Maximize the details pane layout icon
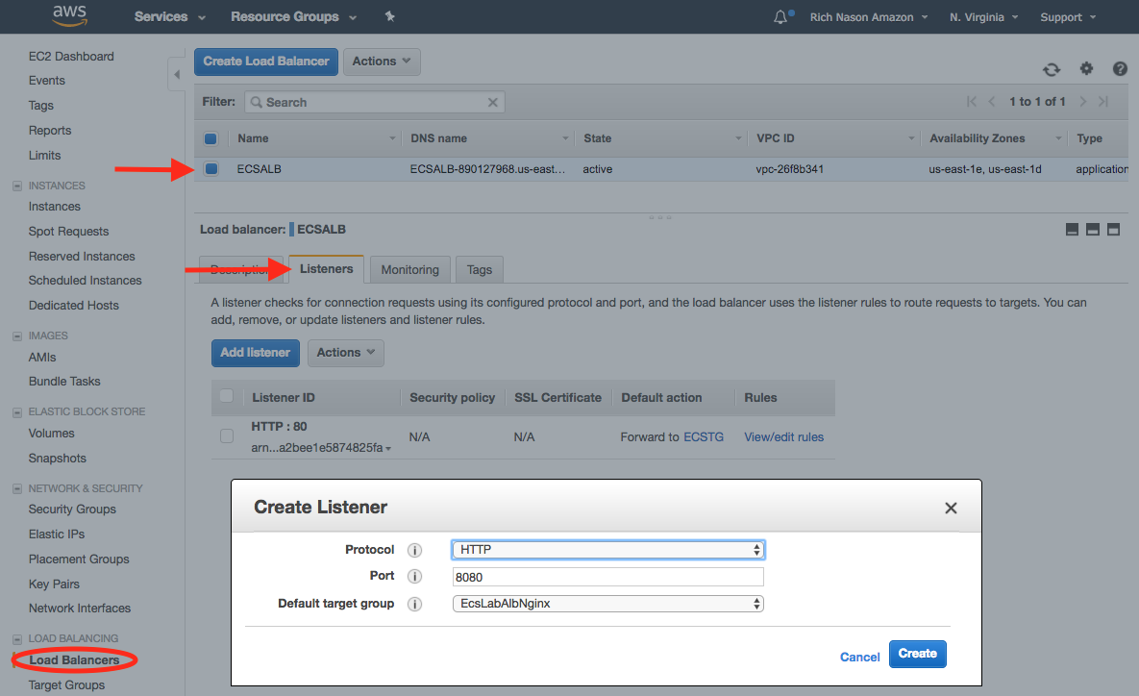Image resolution: width=1139 pixels, height=696 pixels. 1114,230
